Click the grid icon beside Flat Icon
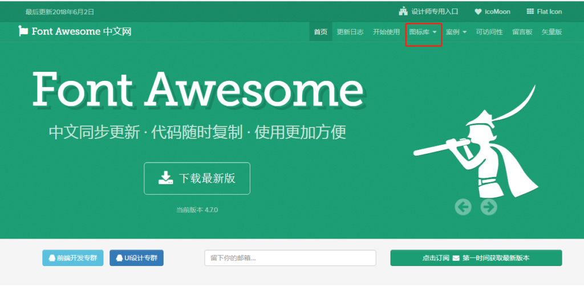 point(530,11)
